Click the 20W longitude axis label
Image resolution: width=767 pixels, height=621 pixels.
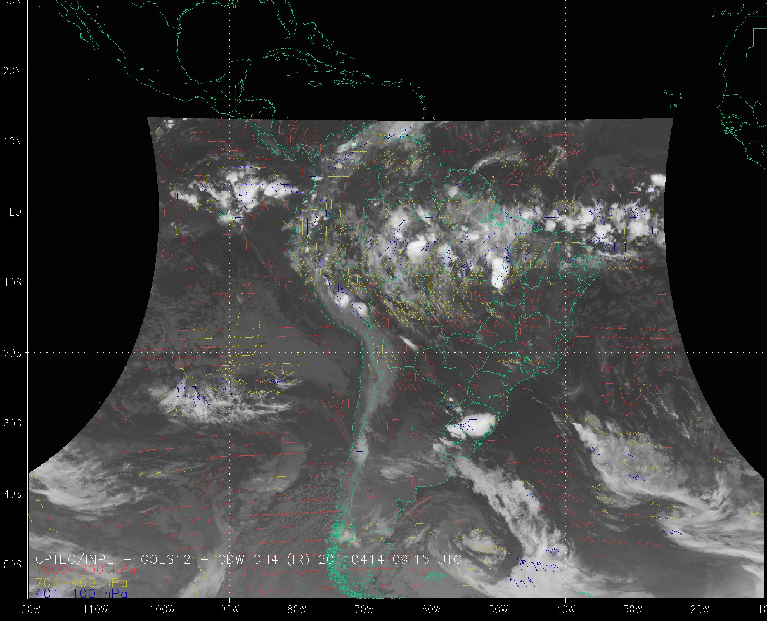tap(700, 610)
